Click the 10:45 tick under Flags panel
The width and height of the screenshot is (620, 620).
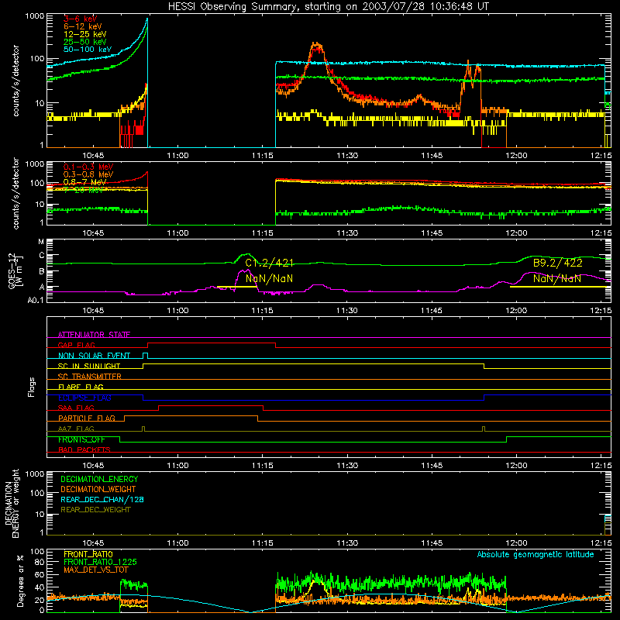coord(93,466)
